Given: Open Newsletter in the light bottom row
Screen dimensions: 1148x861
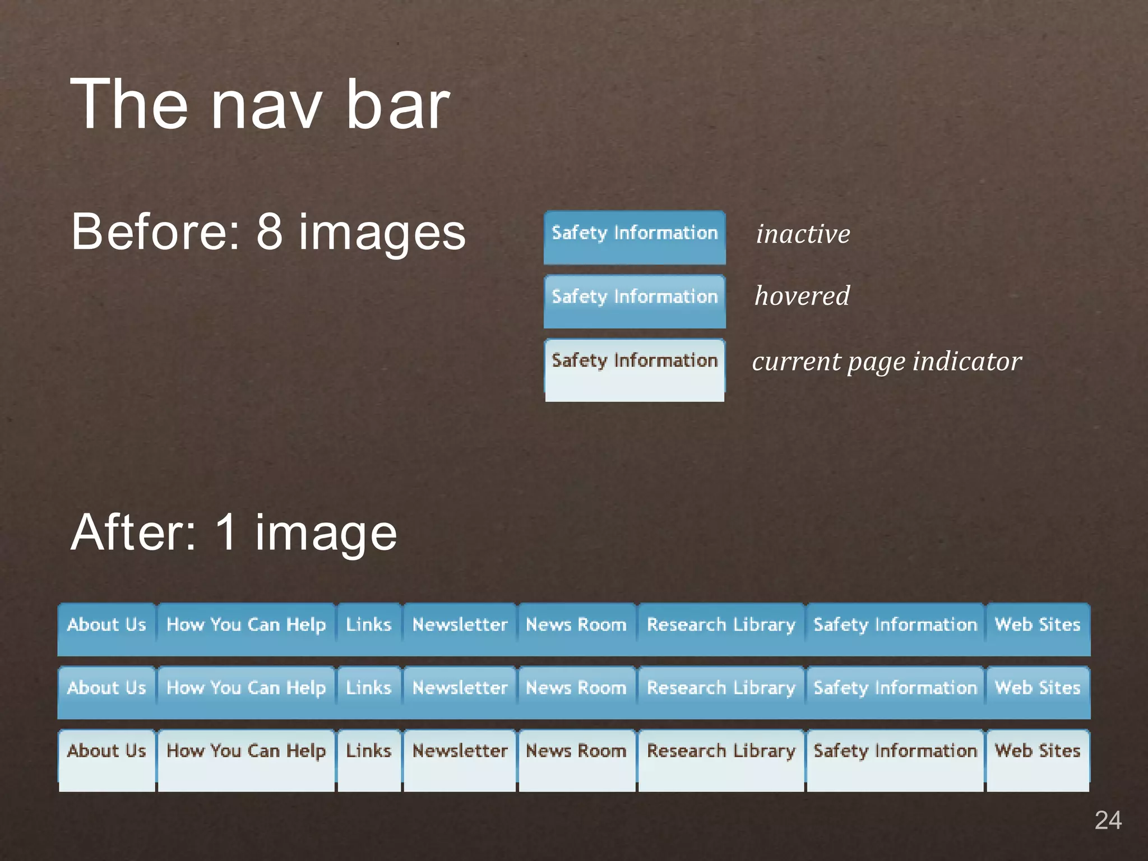Looking at the screenshot, I should (x=460, y=760).
